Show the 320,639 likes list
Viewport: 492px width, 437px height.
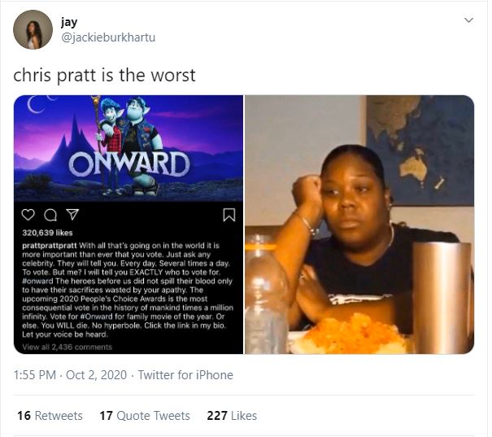(47, 233)
